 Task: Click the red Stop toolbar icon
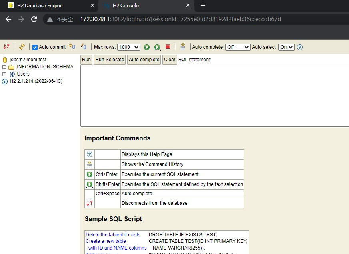click(168, 46)
